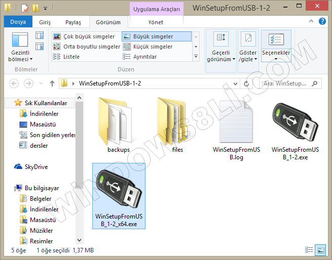This screenshot has width=332, height=260.
Task: Open Help with the question mark icon
Action: [x=322, y=21]
